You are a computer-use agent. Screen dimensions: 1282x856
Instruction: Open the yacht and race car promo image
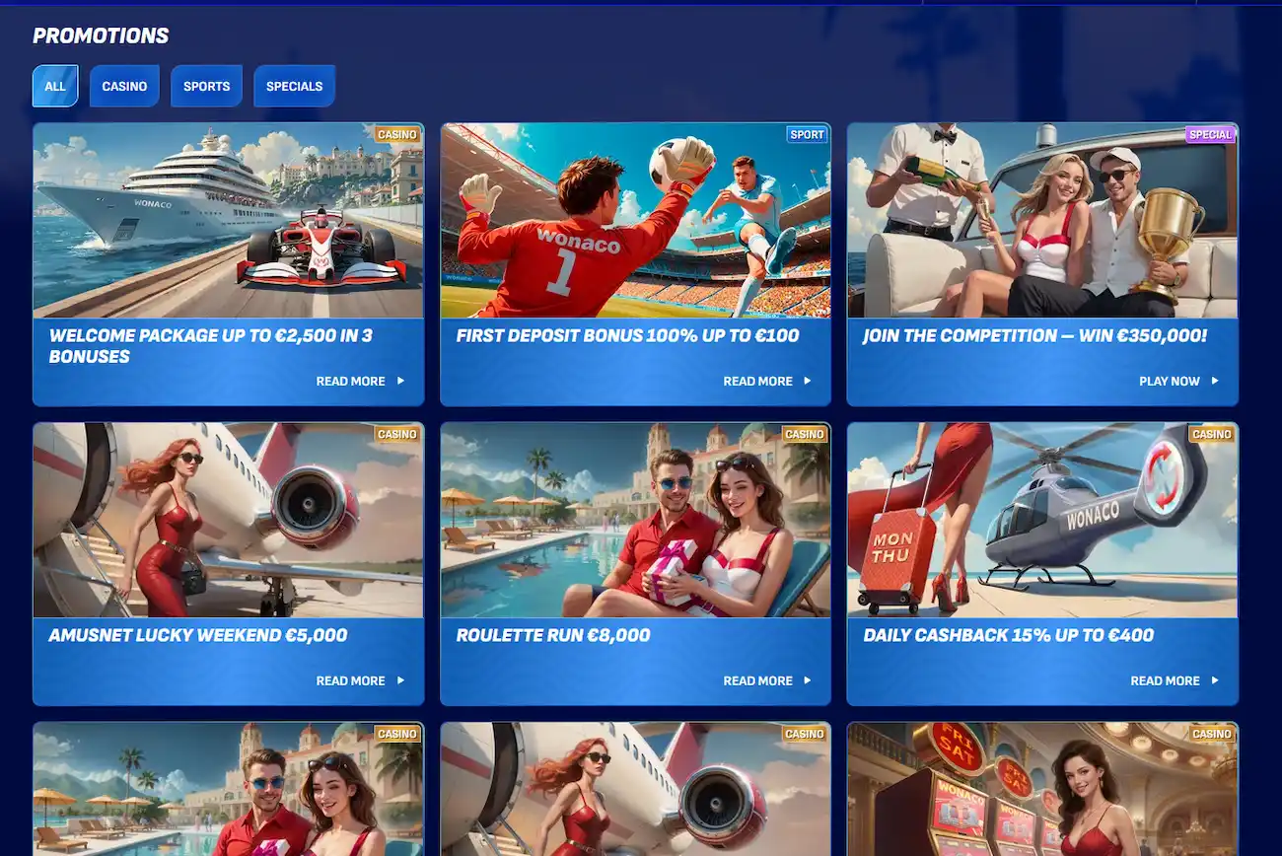[229, 220]
